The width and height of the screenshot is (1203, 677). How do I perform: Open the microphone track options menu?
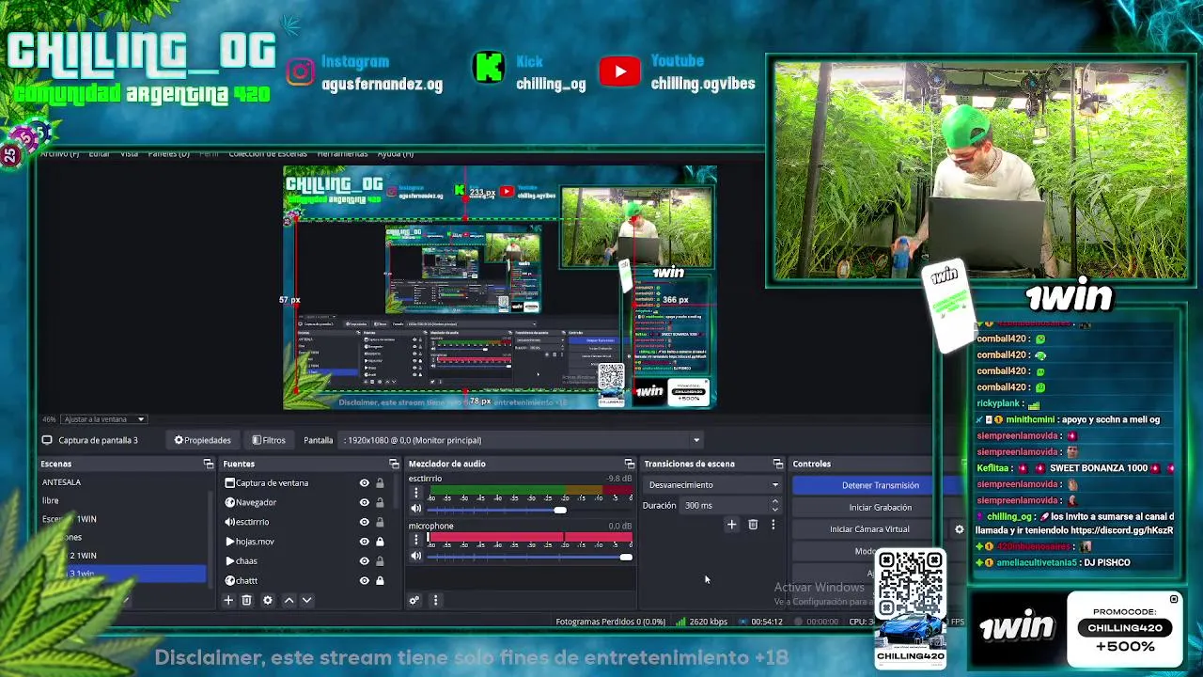click(416, 540)
